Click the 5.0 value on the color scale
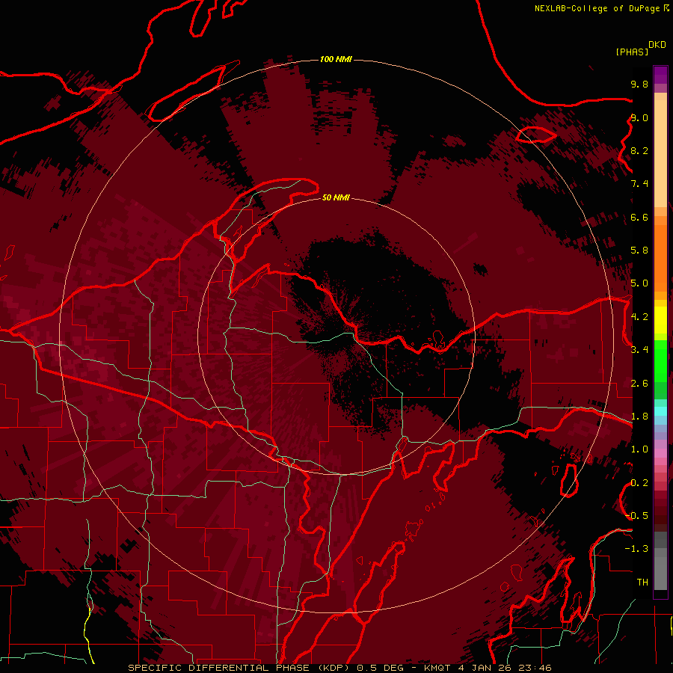The width and height of the screenshot is (673, 673). click(x=639, y=283)
